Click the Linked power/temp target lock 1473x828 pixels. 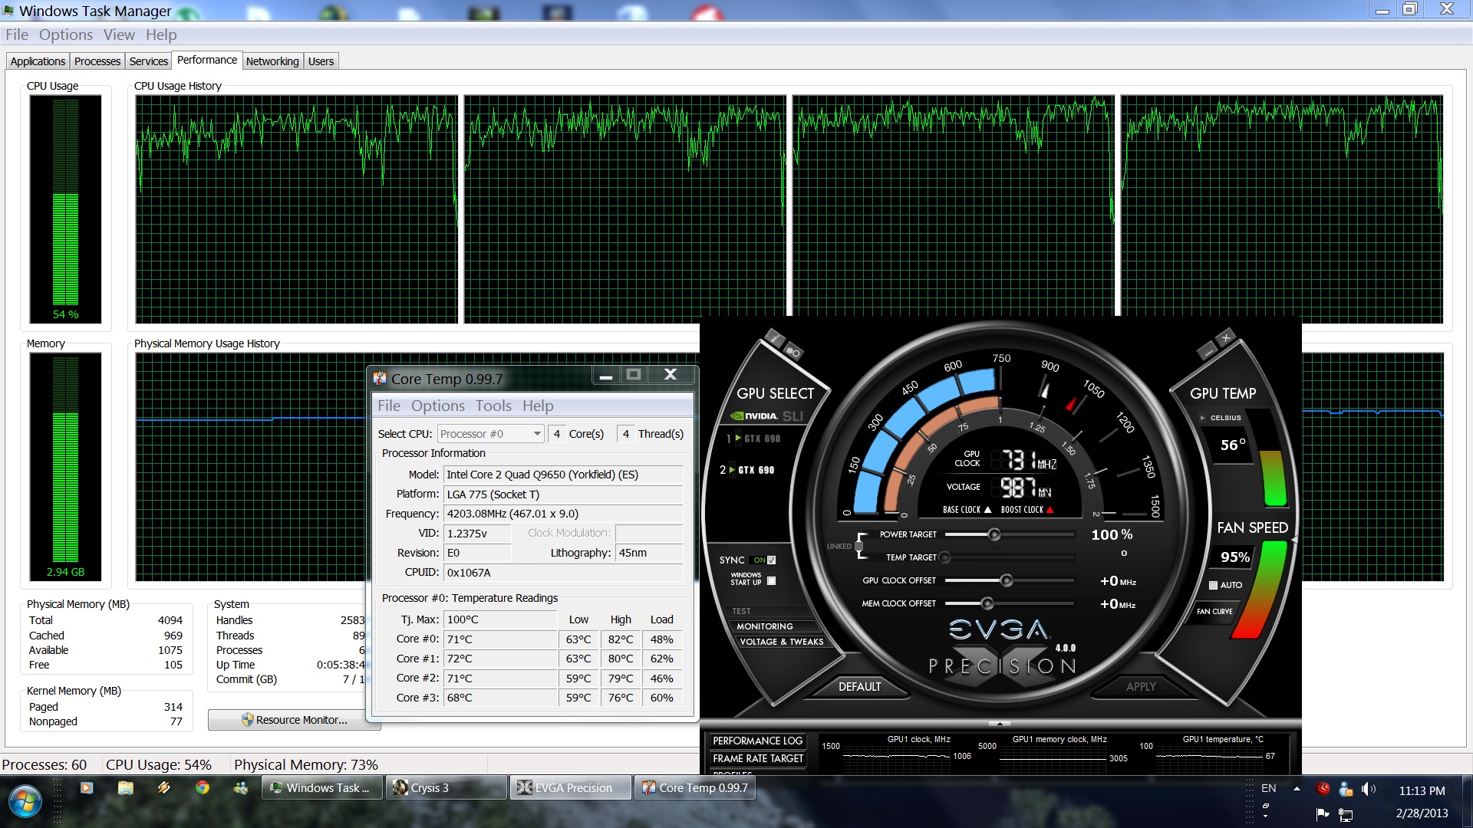click(x=859, y=547)
